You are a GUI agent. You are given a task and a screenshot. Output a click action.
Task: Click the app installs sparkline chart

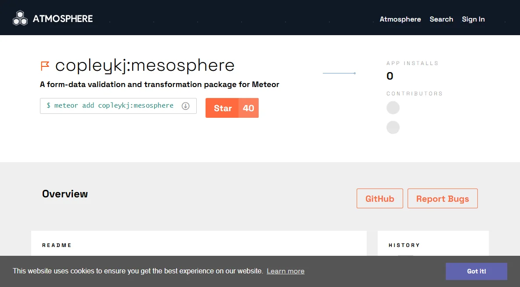click(339, 73)
